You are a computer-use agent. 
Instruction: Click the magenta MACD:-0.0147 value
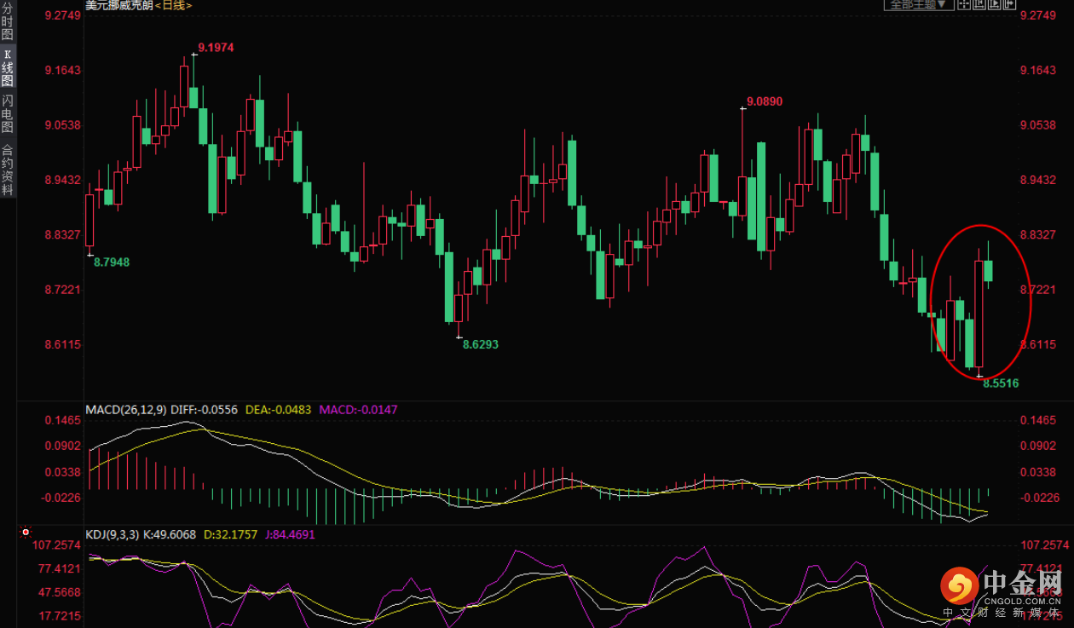tap(358, 410)
